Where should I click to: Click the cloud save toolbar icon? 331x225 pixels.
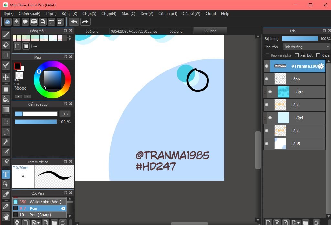click(8, 22)
